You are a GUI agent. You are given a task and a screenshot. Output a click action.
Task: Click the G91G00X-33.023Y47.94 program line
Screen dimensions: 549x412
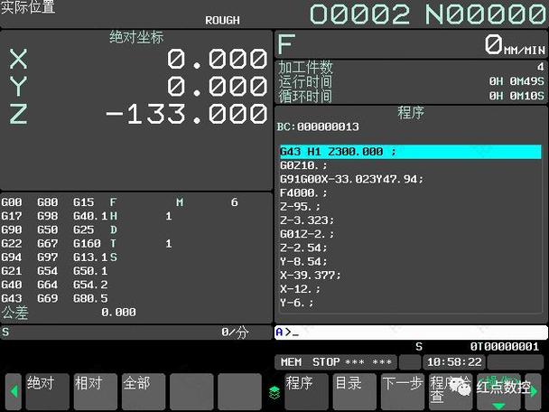click(x=352, y=179)
